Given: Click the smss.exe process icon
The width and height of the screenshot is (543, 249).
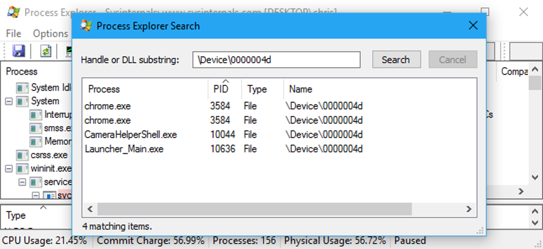Looking at the screenshot, I should pyautogui.click(x=36, y=128).
